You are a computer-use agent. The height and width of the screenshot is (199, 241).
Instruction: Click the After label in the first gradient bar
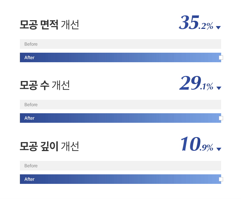click(x=29, y=58)
